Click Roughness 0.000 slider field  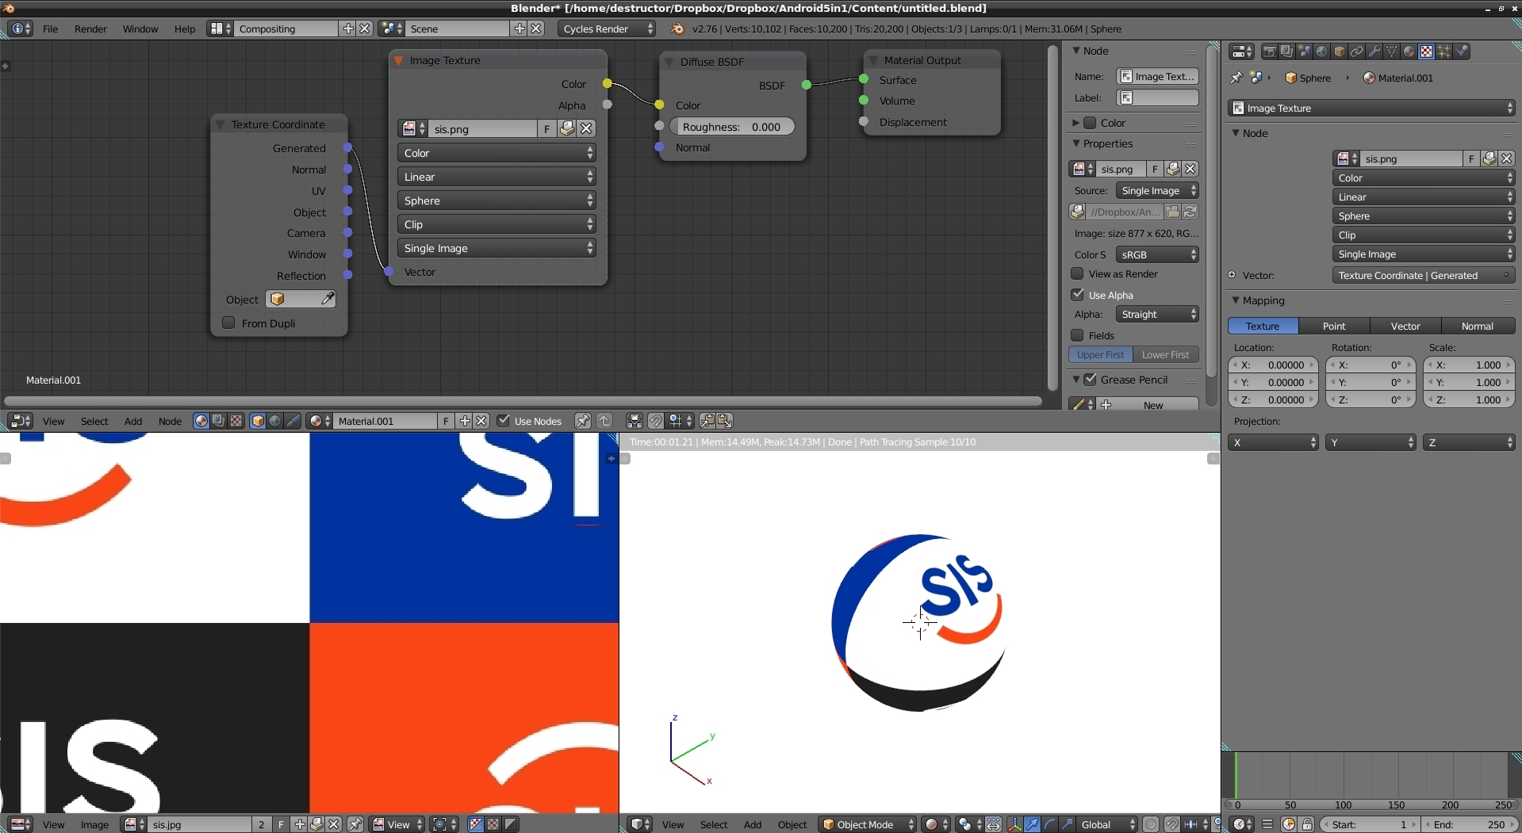731,127
